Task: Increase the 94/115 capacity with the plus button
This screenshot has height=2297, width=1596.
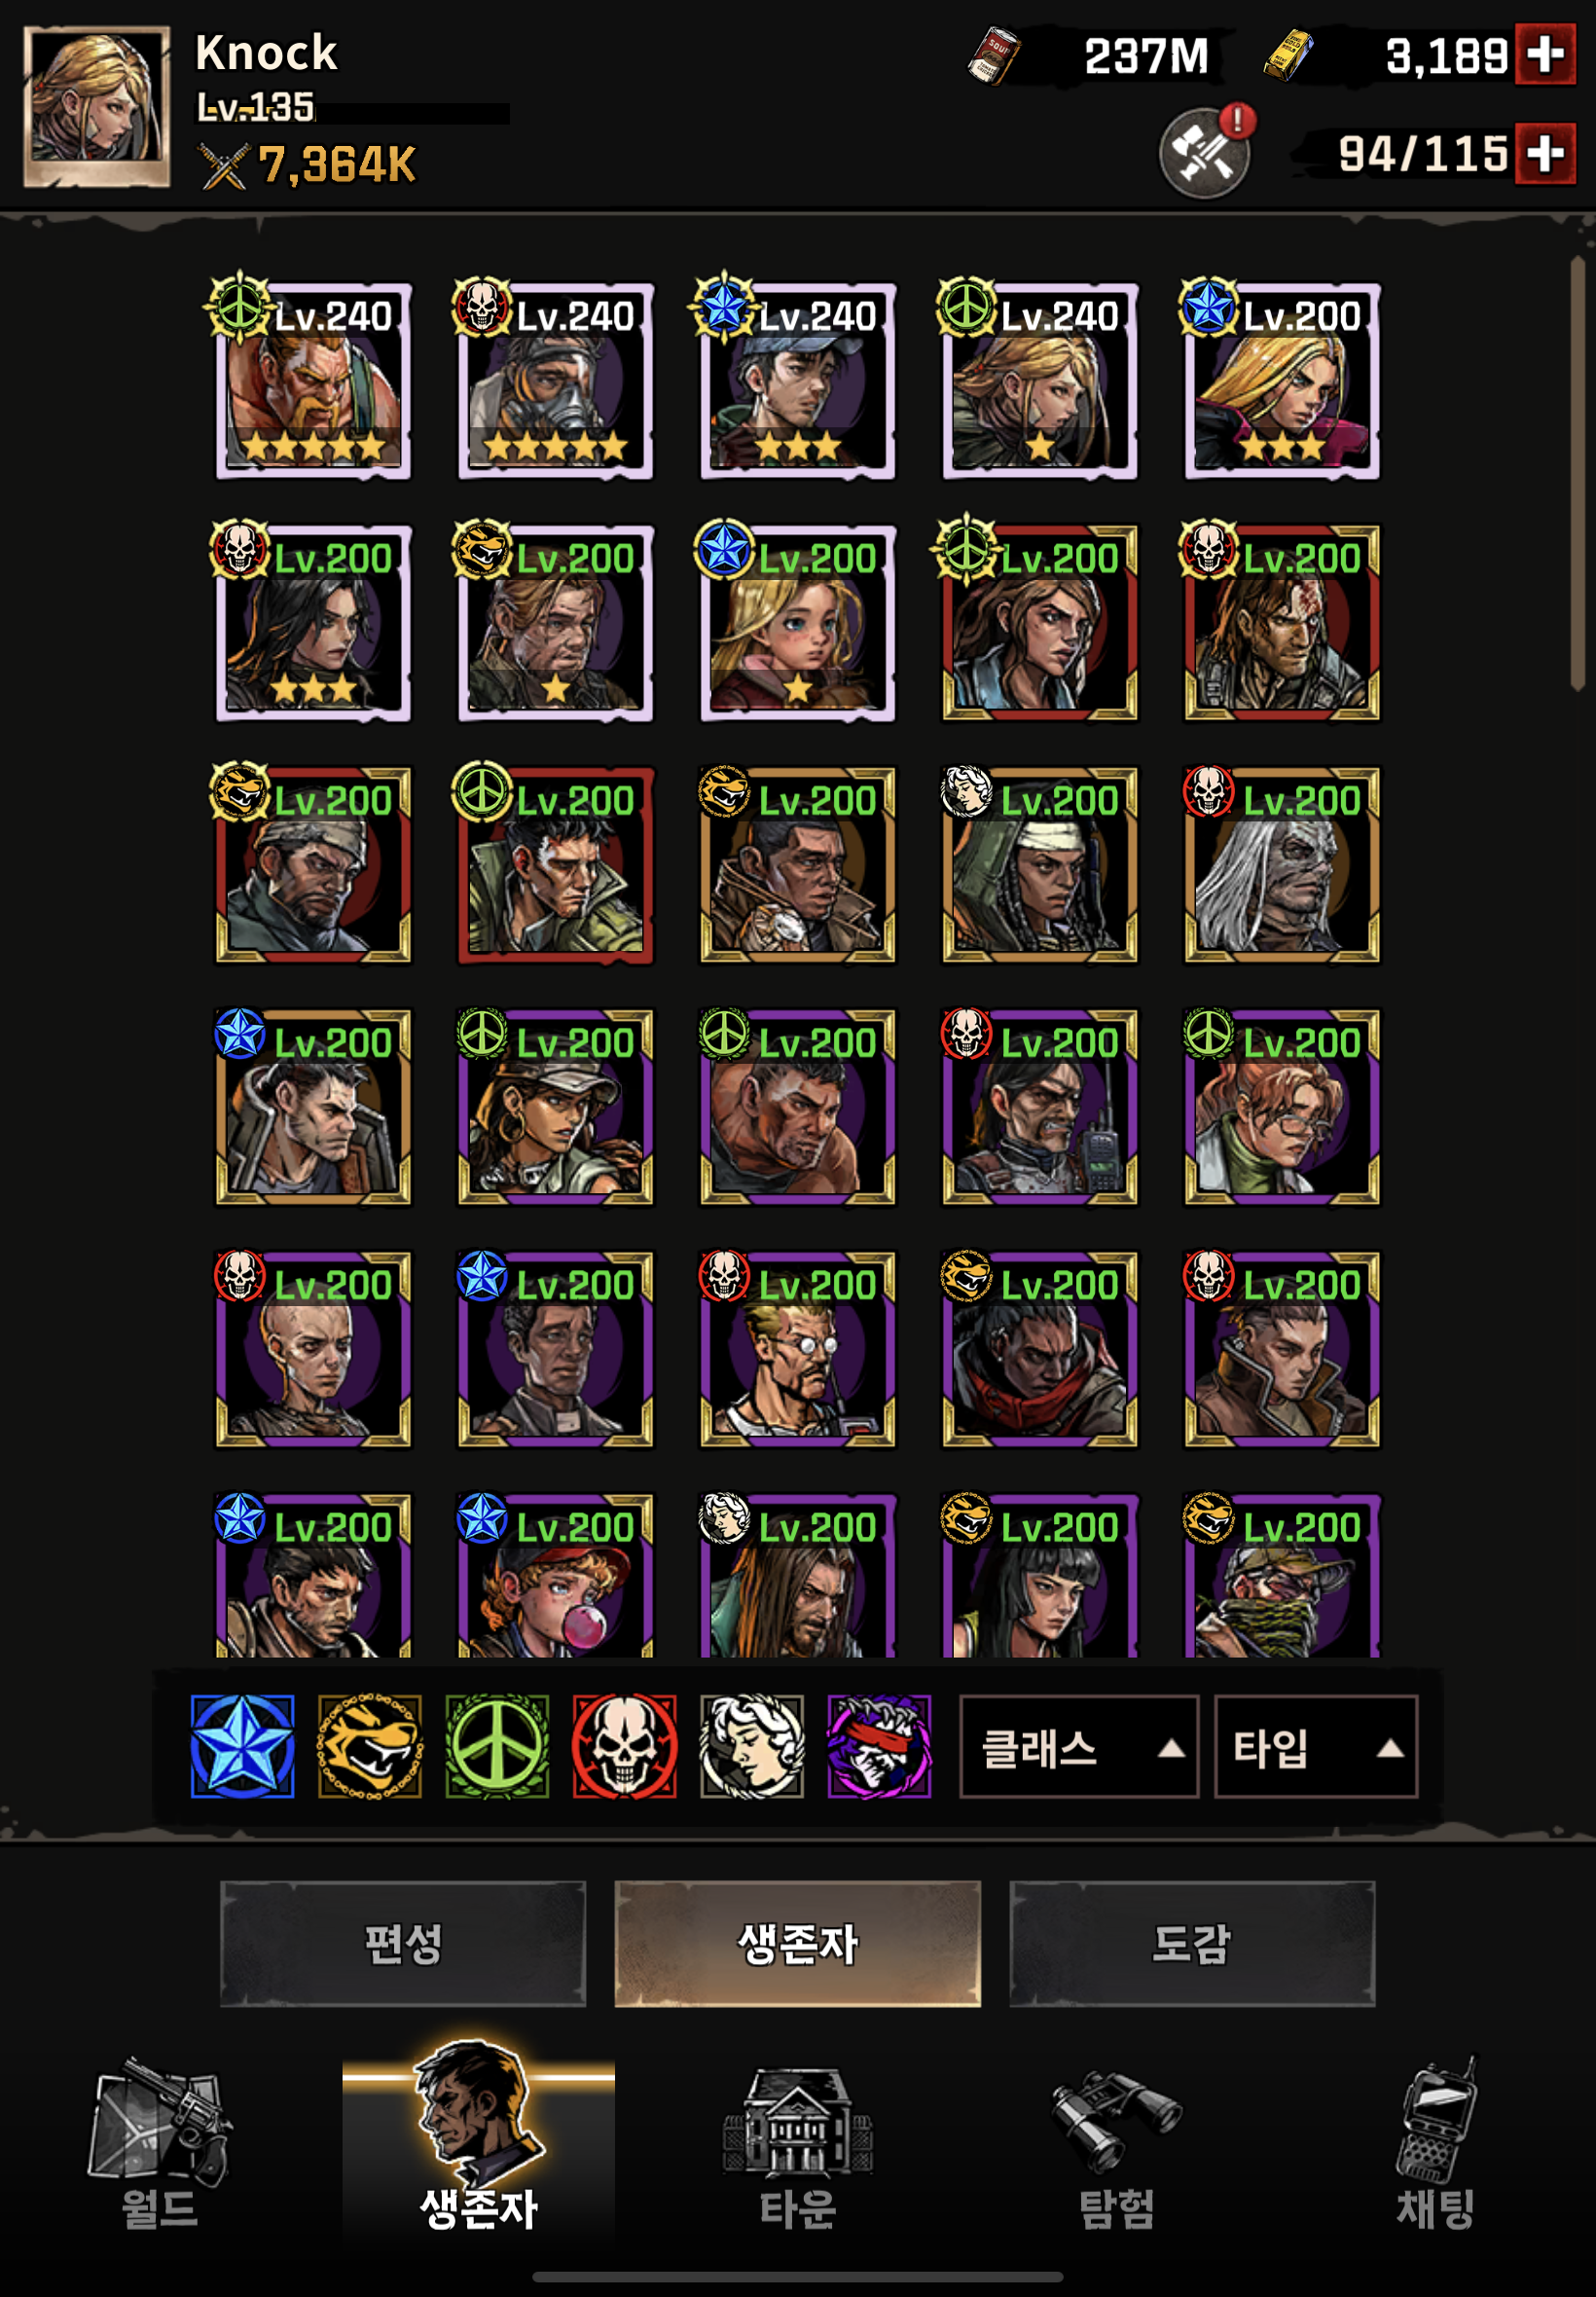Action: (1545, 153)
